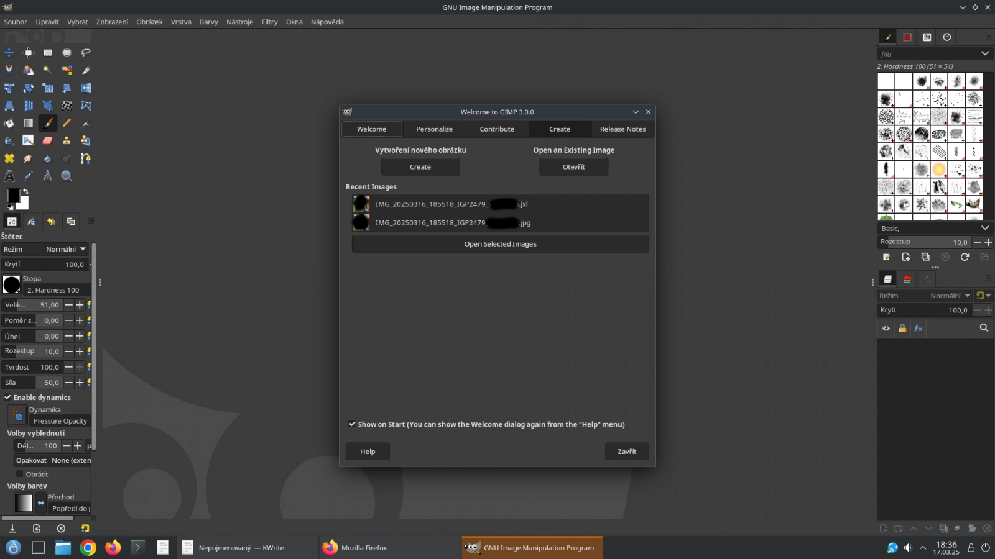Select the Paths tool
This screenshot has height=559, width=995.
click(x=86, y=158)
